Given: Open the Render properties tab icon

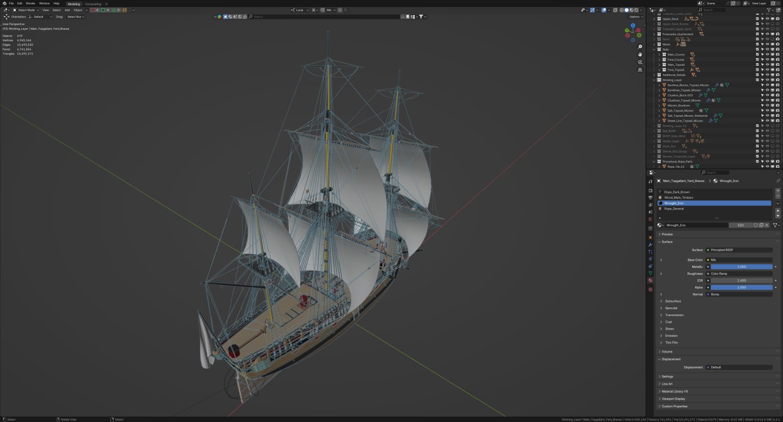Looking at the screenshot, I should 650,191.
